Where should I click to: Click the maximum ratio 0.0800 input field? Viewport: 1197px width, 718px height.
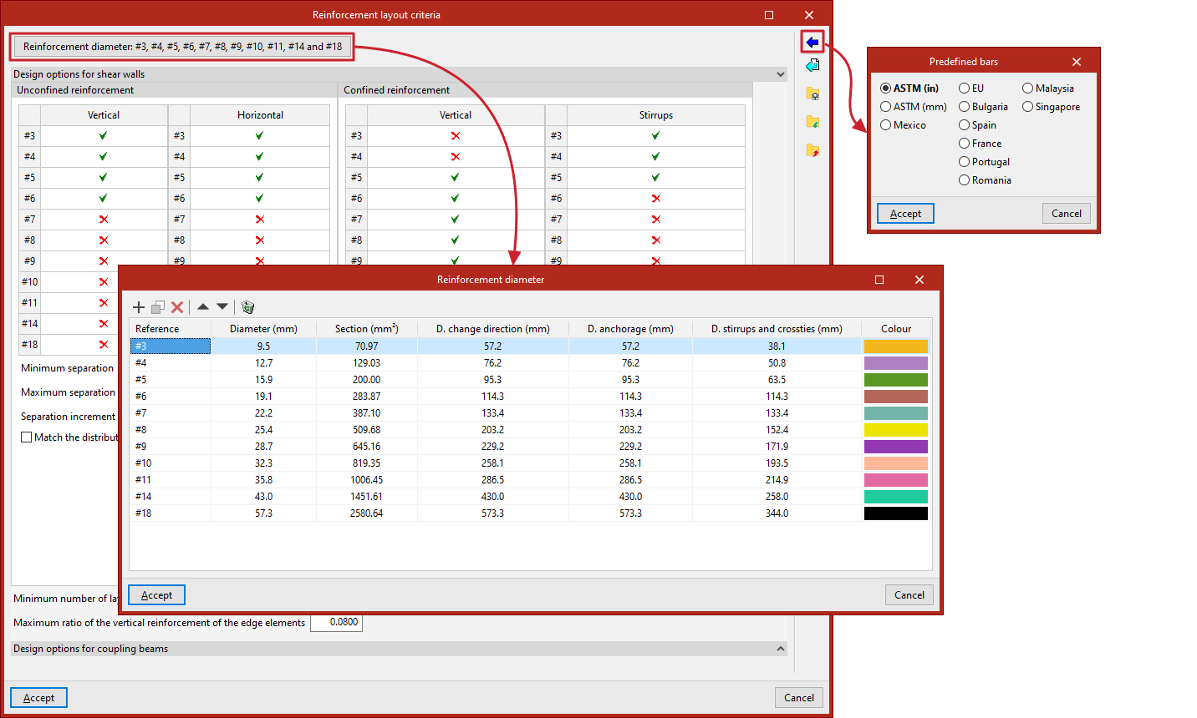(337, 623)
